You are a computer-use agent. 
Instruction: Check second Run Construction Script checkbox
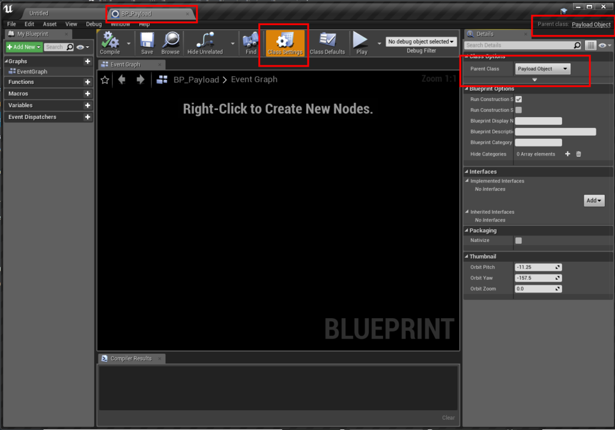click(x=518, y=110)
